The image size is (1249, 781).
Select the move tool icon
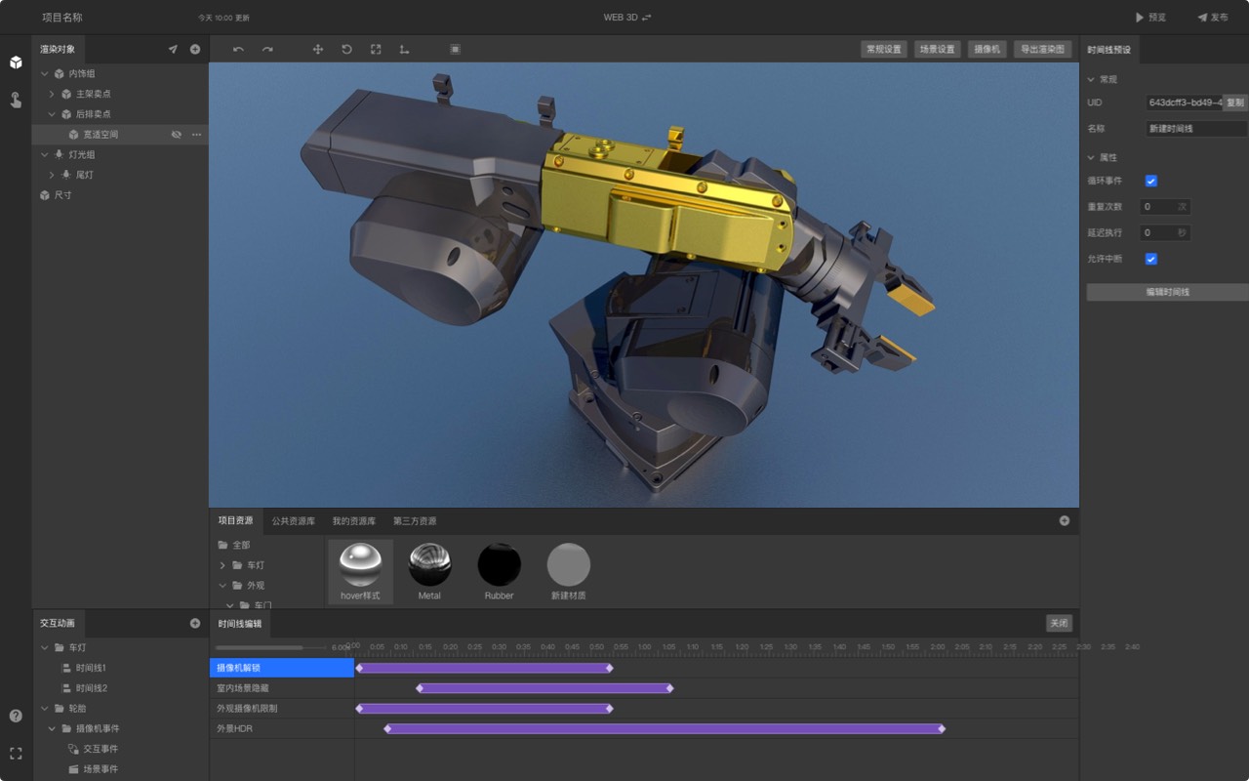(318, 49)
